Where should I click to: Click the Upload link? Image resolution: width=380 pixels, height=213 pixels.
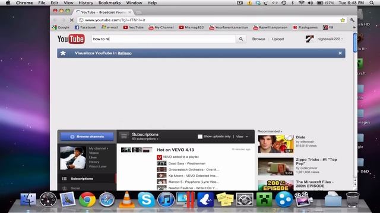pyautogui.click(x=278, y=39)
